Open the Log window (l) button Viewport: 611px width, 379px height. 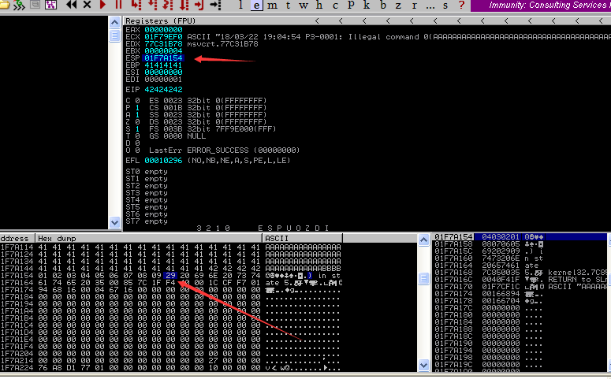pyautogui.click(x=240, y=5)
